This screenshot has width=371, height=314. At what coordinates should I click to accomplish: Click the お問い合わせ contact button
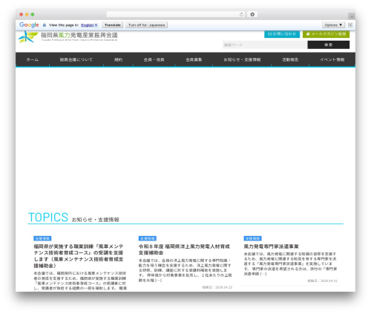282,34
